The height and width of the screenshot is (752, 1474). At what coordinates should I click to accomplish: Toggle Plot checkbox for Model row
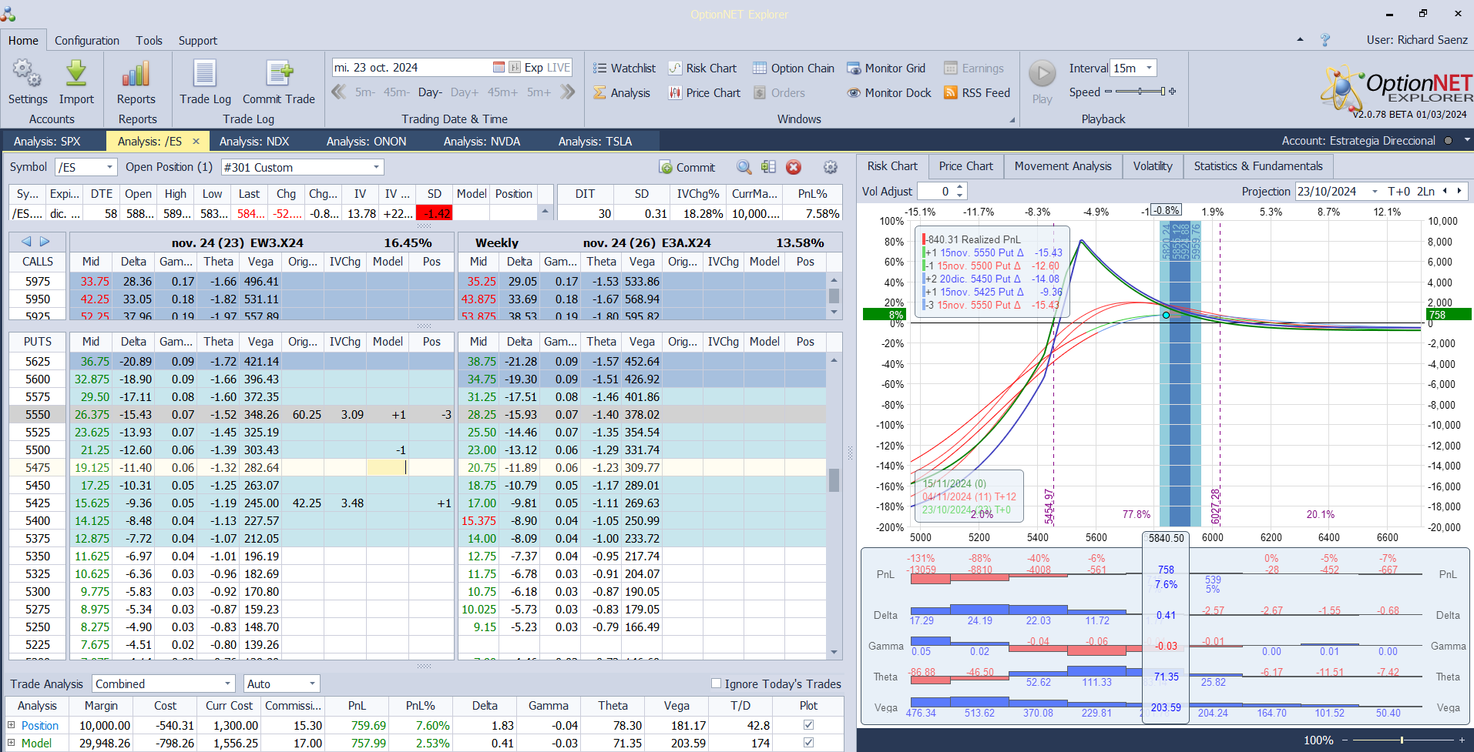pyautogui.click(x=808, y=743)
